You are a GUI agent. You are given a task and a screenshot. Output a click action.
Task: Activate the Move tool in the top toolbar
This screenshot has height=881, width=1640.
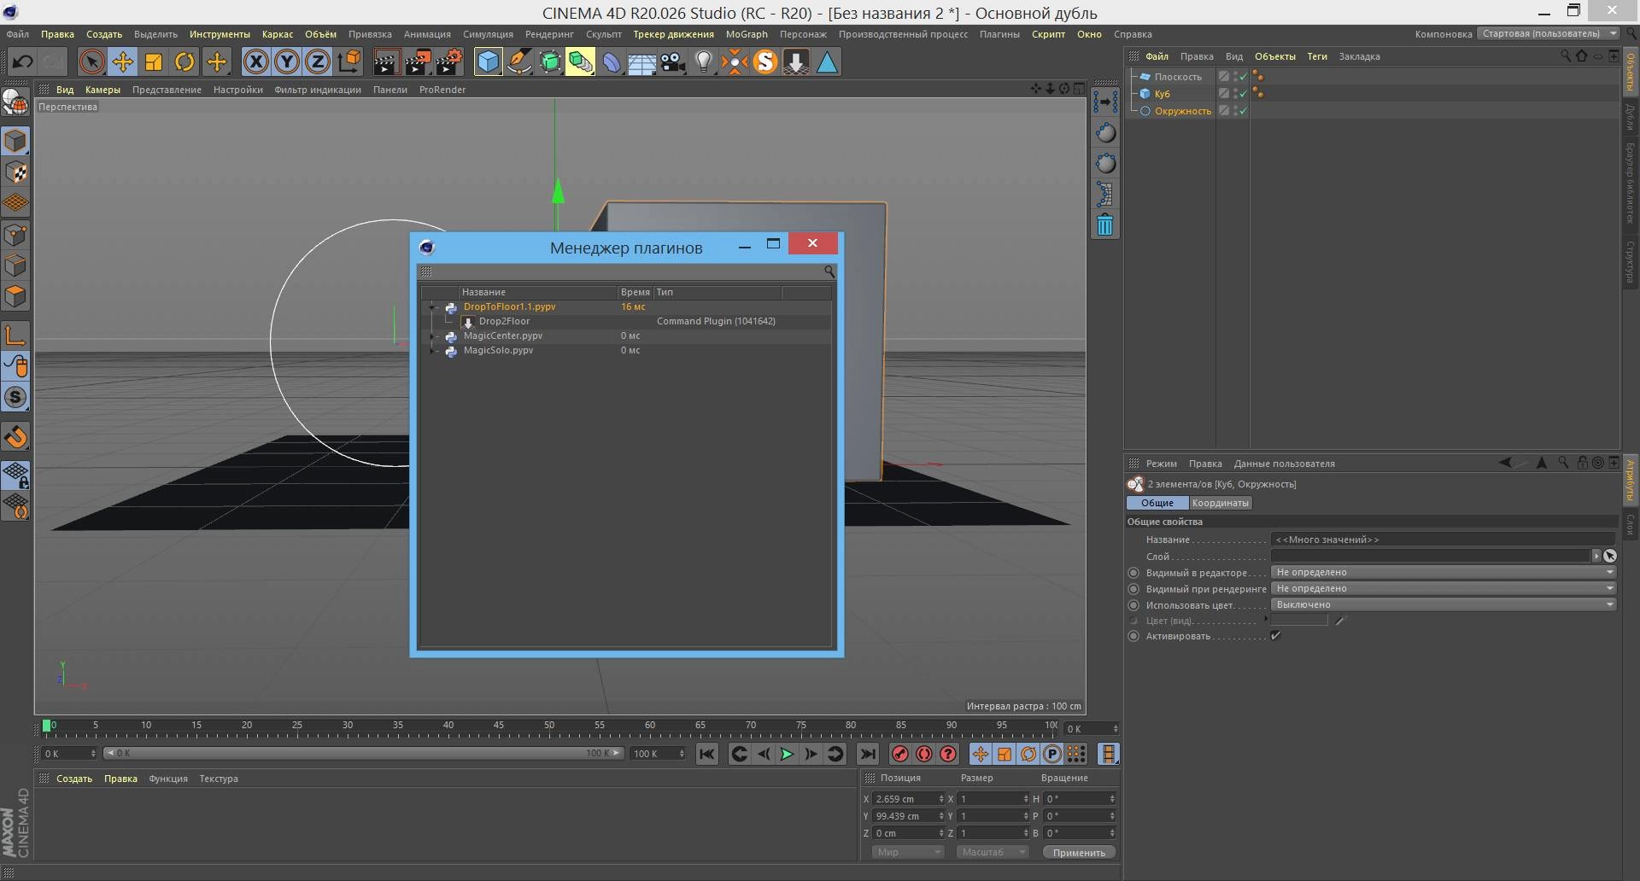pyautogui.click(x=122, y=61)
